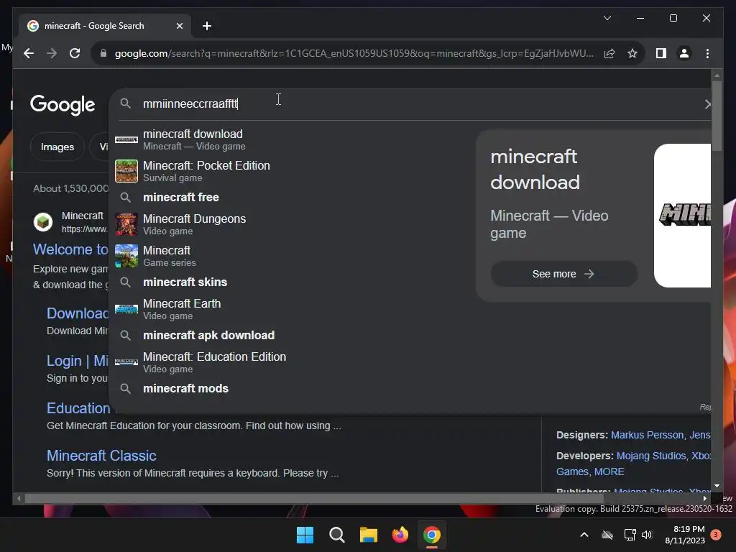
Task: Click the Chrome address bar URL
Action: tap(354, 53)
